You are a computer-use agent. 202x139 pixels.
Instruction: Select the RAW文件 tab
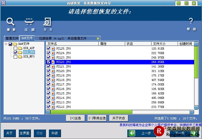coord(27,38)
